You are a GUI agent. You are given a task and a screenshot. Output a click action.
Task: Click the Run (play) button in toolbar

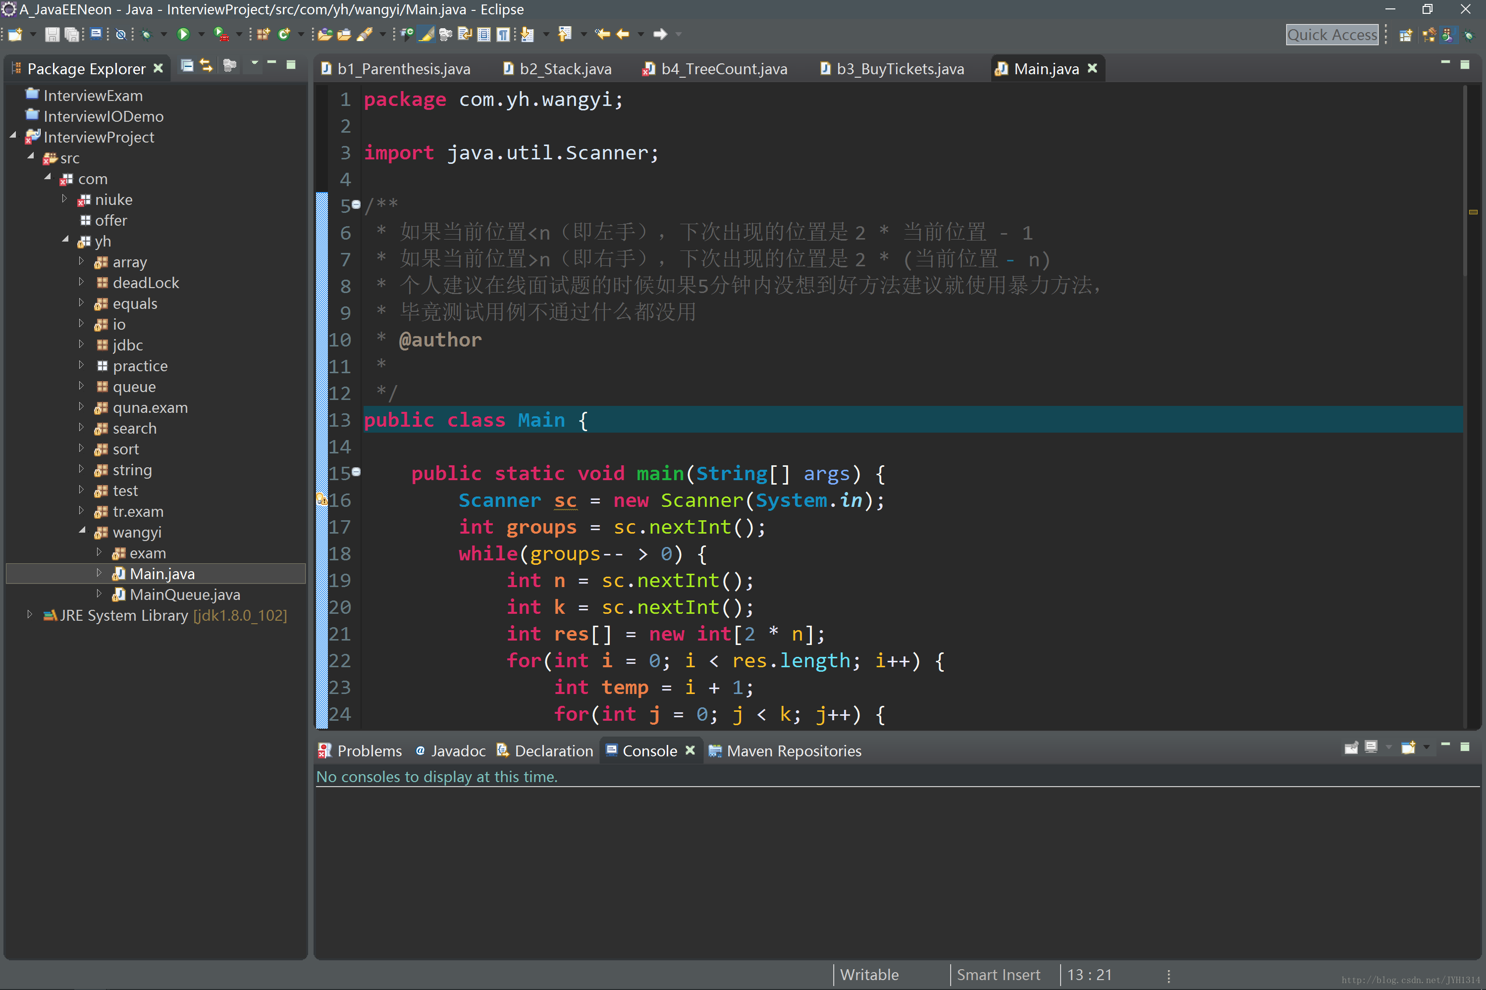click(x=180, y=38)
